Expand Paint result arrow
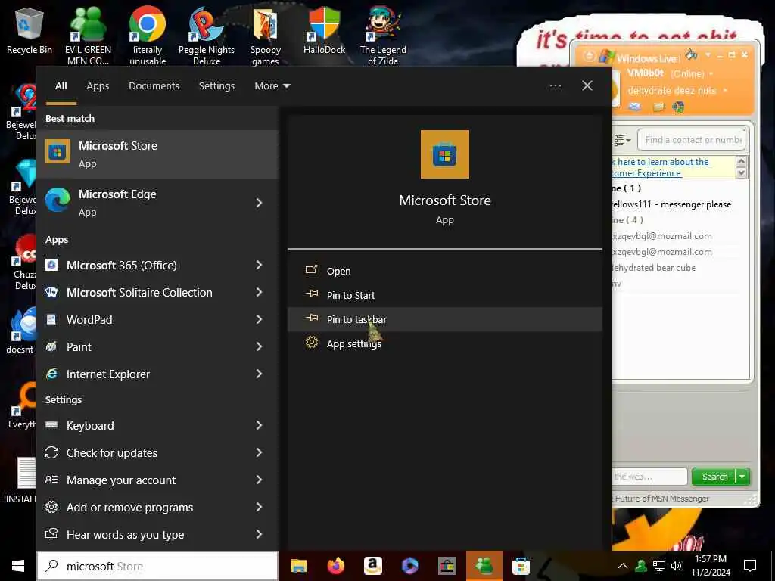The height and width of the screenshot is (581, 775). (x=259, y=346)
